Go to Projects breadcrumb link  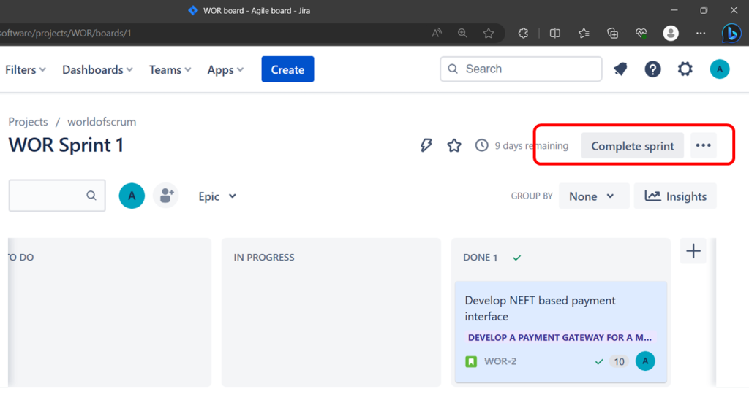[x=29, y=122]
